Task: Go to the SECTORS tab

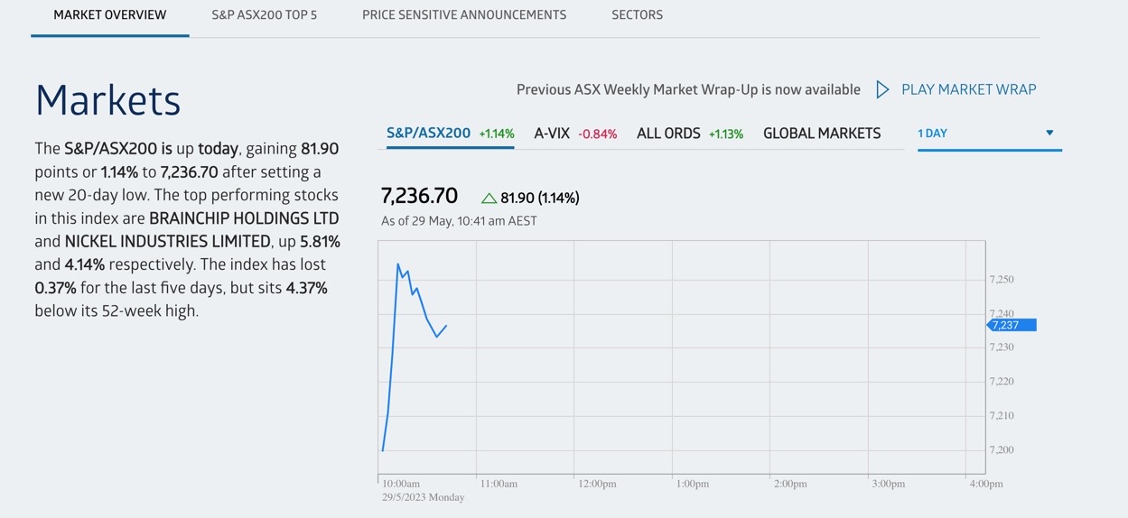Action: 637,15
